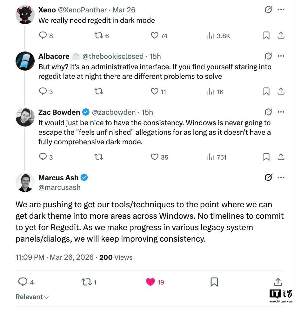Bookmark Albacore's reply
301x309 pixels.
(x=266, y=92)
